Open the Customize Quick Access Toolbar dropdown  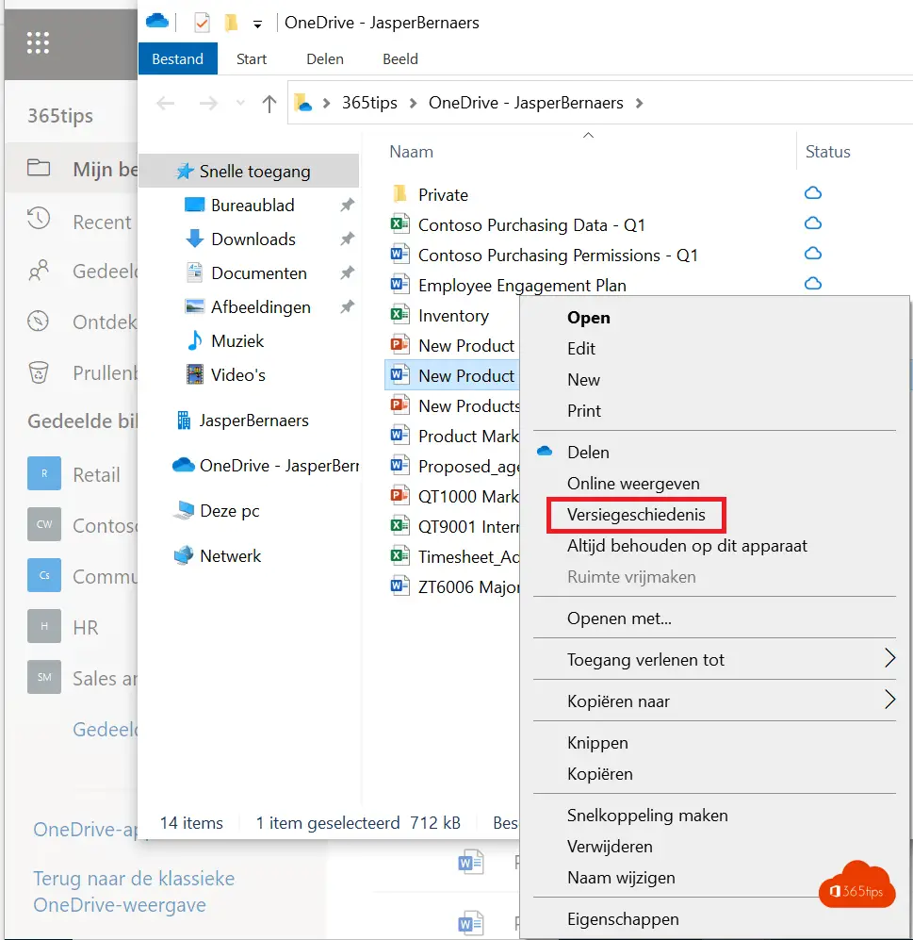257,24
